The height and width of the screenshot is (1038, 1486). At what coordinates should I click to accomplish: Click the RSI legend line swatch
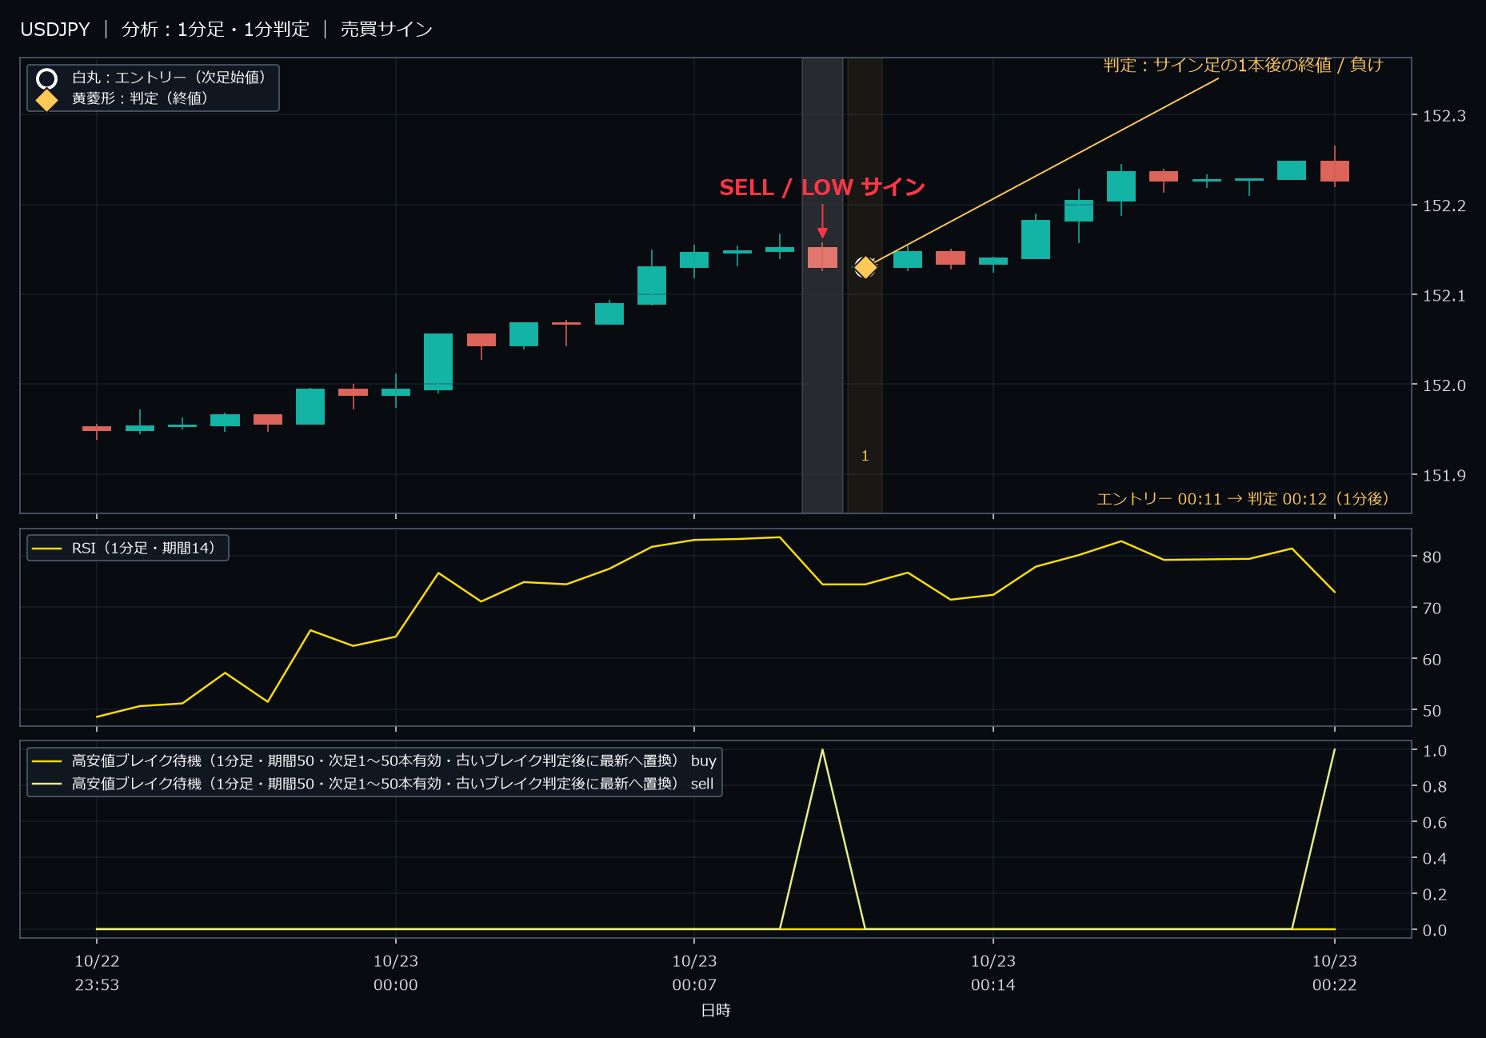[46, 549]
